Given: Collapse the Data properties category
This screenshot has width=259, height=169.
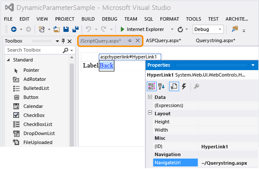Looking at the screenshot, I should click(150, 97).
